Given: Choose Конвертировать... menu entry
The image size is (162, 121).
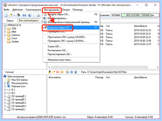Looking at the screenshot, I should click(x=71, y=18).
